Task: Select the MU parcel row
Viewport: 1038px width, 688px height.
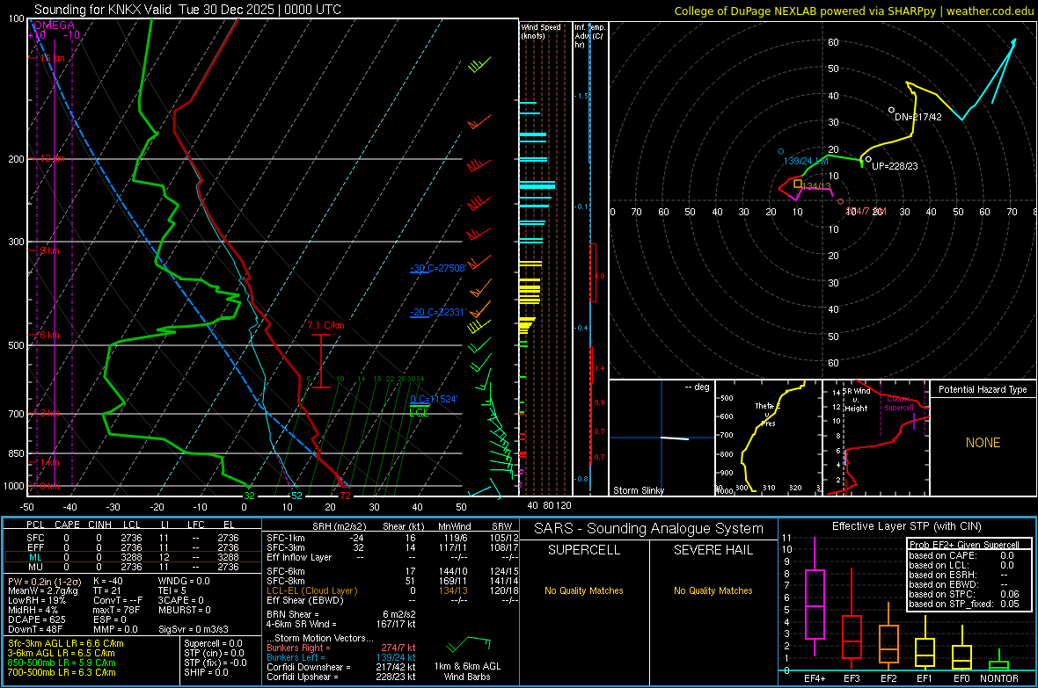Action: [133, 566]
